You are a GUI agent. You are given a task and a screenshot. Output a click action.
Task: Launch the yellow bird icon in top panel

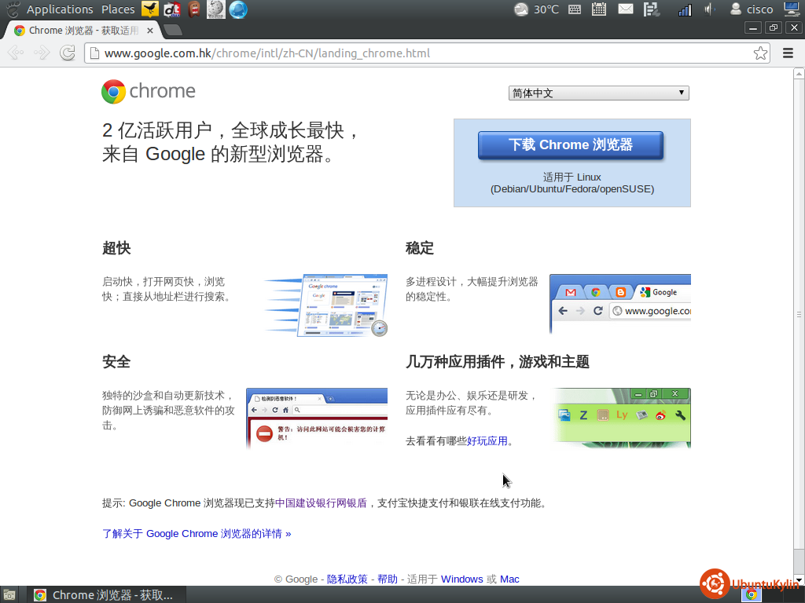tap(150, 9)
